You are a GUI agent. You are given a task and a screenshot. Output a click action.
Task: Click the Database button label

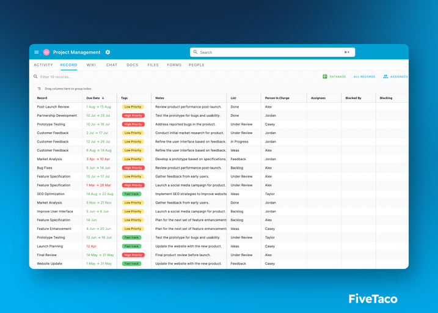[338, 77]
